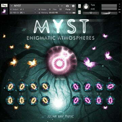Toggle the Mute button below Solo
122x122 pixels.
[80, 12]
